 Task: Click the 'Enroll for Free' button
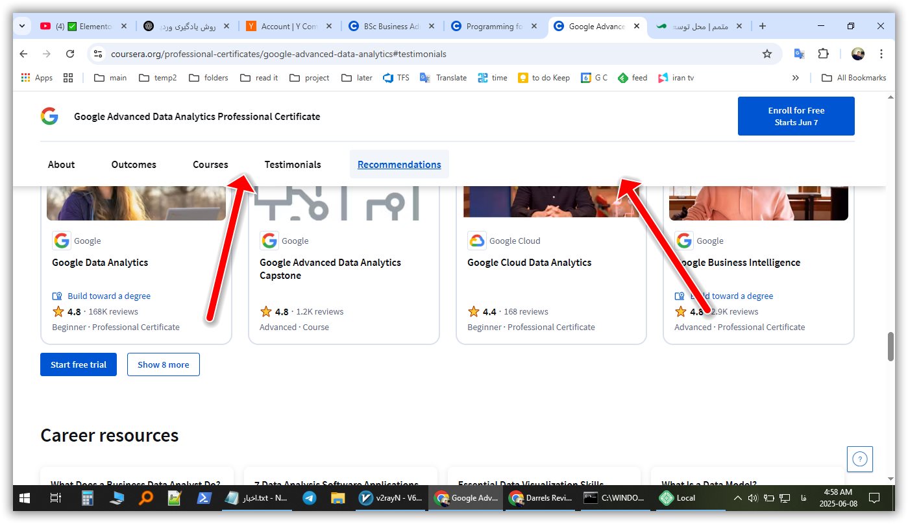coord(796,115)
